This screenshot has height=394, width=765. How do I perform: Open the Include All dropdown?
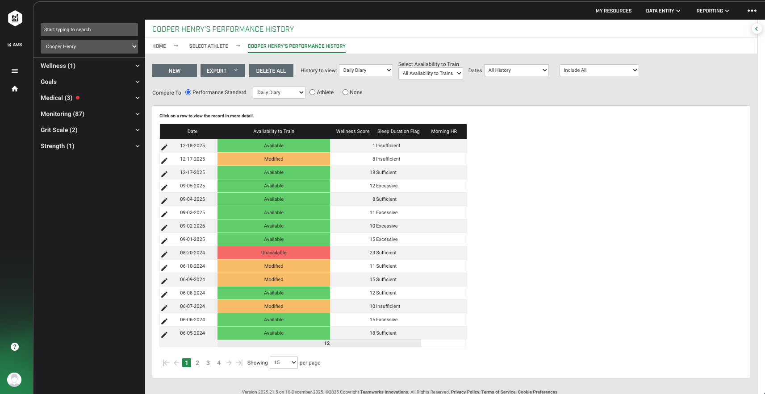coord(599,70)
